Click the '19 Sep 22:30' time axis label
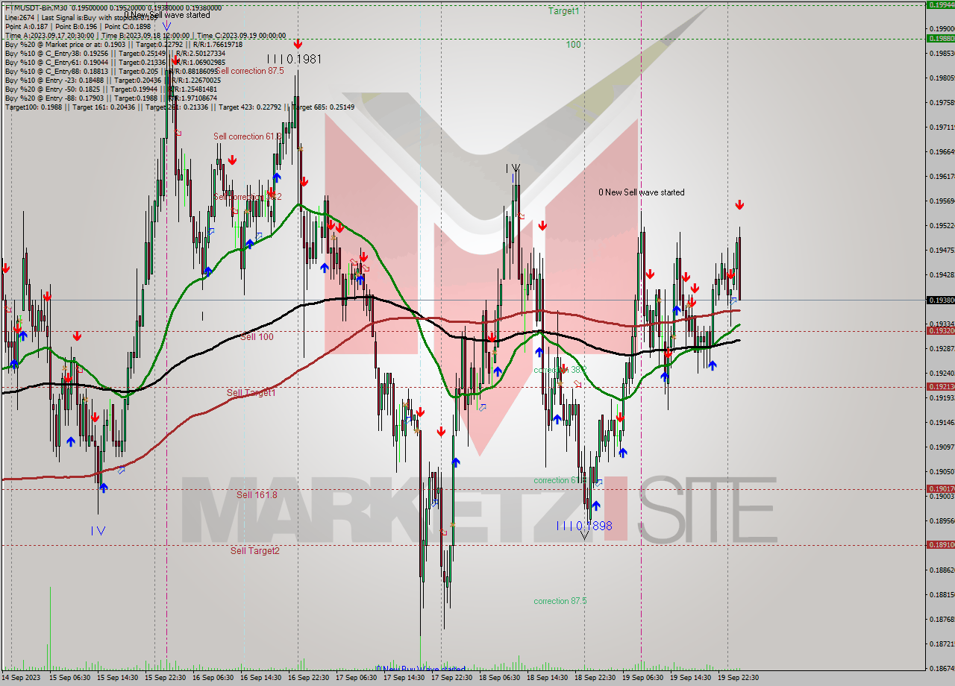The image size is (955, 686). pos(739,678)
